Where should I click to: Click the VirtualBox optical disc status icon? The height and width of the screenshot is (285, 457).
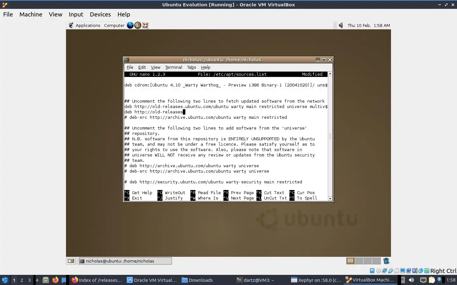(x=378, y=271)
